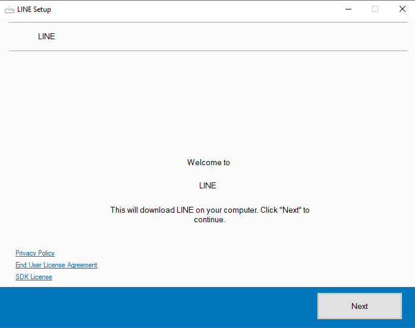Screen dimensions: 415x328
Task: Click the word "continue." in the description
Action: click(209, 220)
